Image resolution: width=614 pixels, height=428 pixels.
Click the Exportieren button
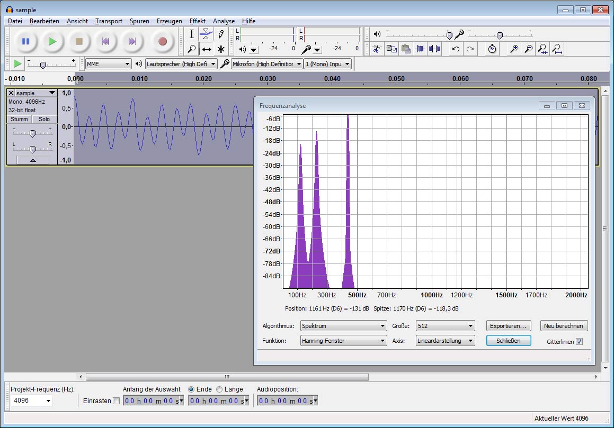508,326
